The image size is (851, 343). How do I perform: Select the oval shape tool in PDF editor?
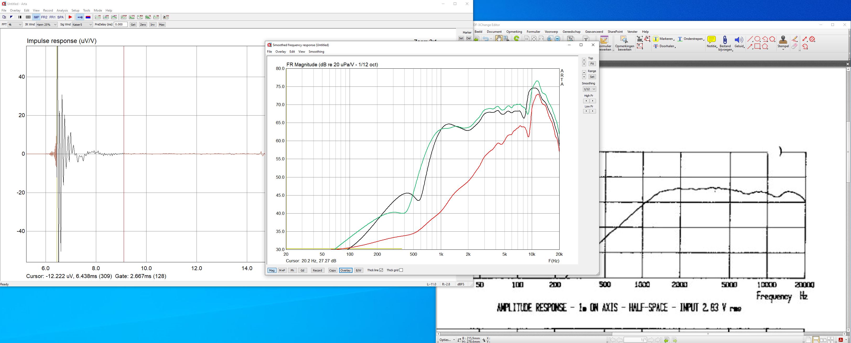pos(757,39)
